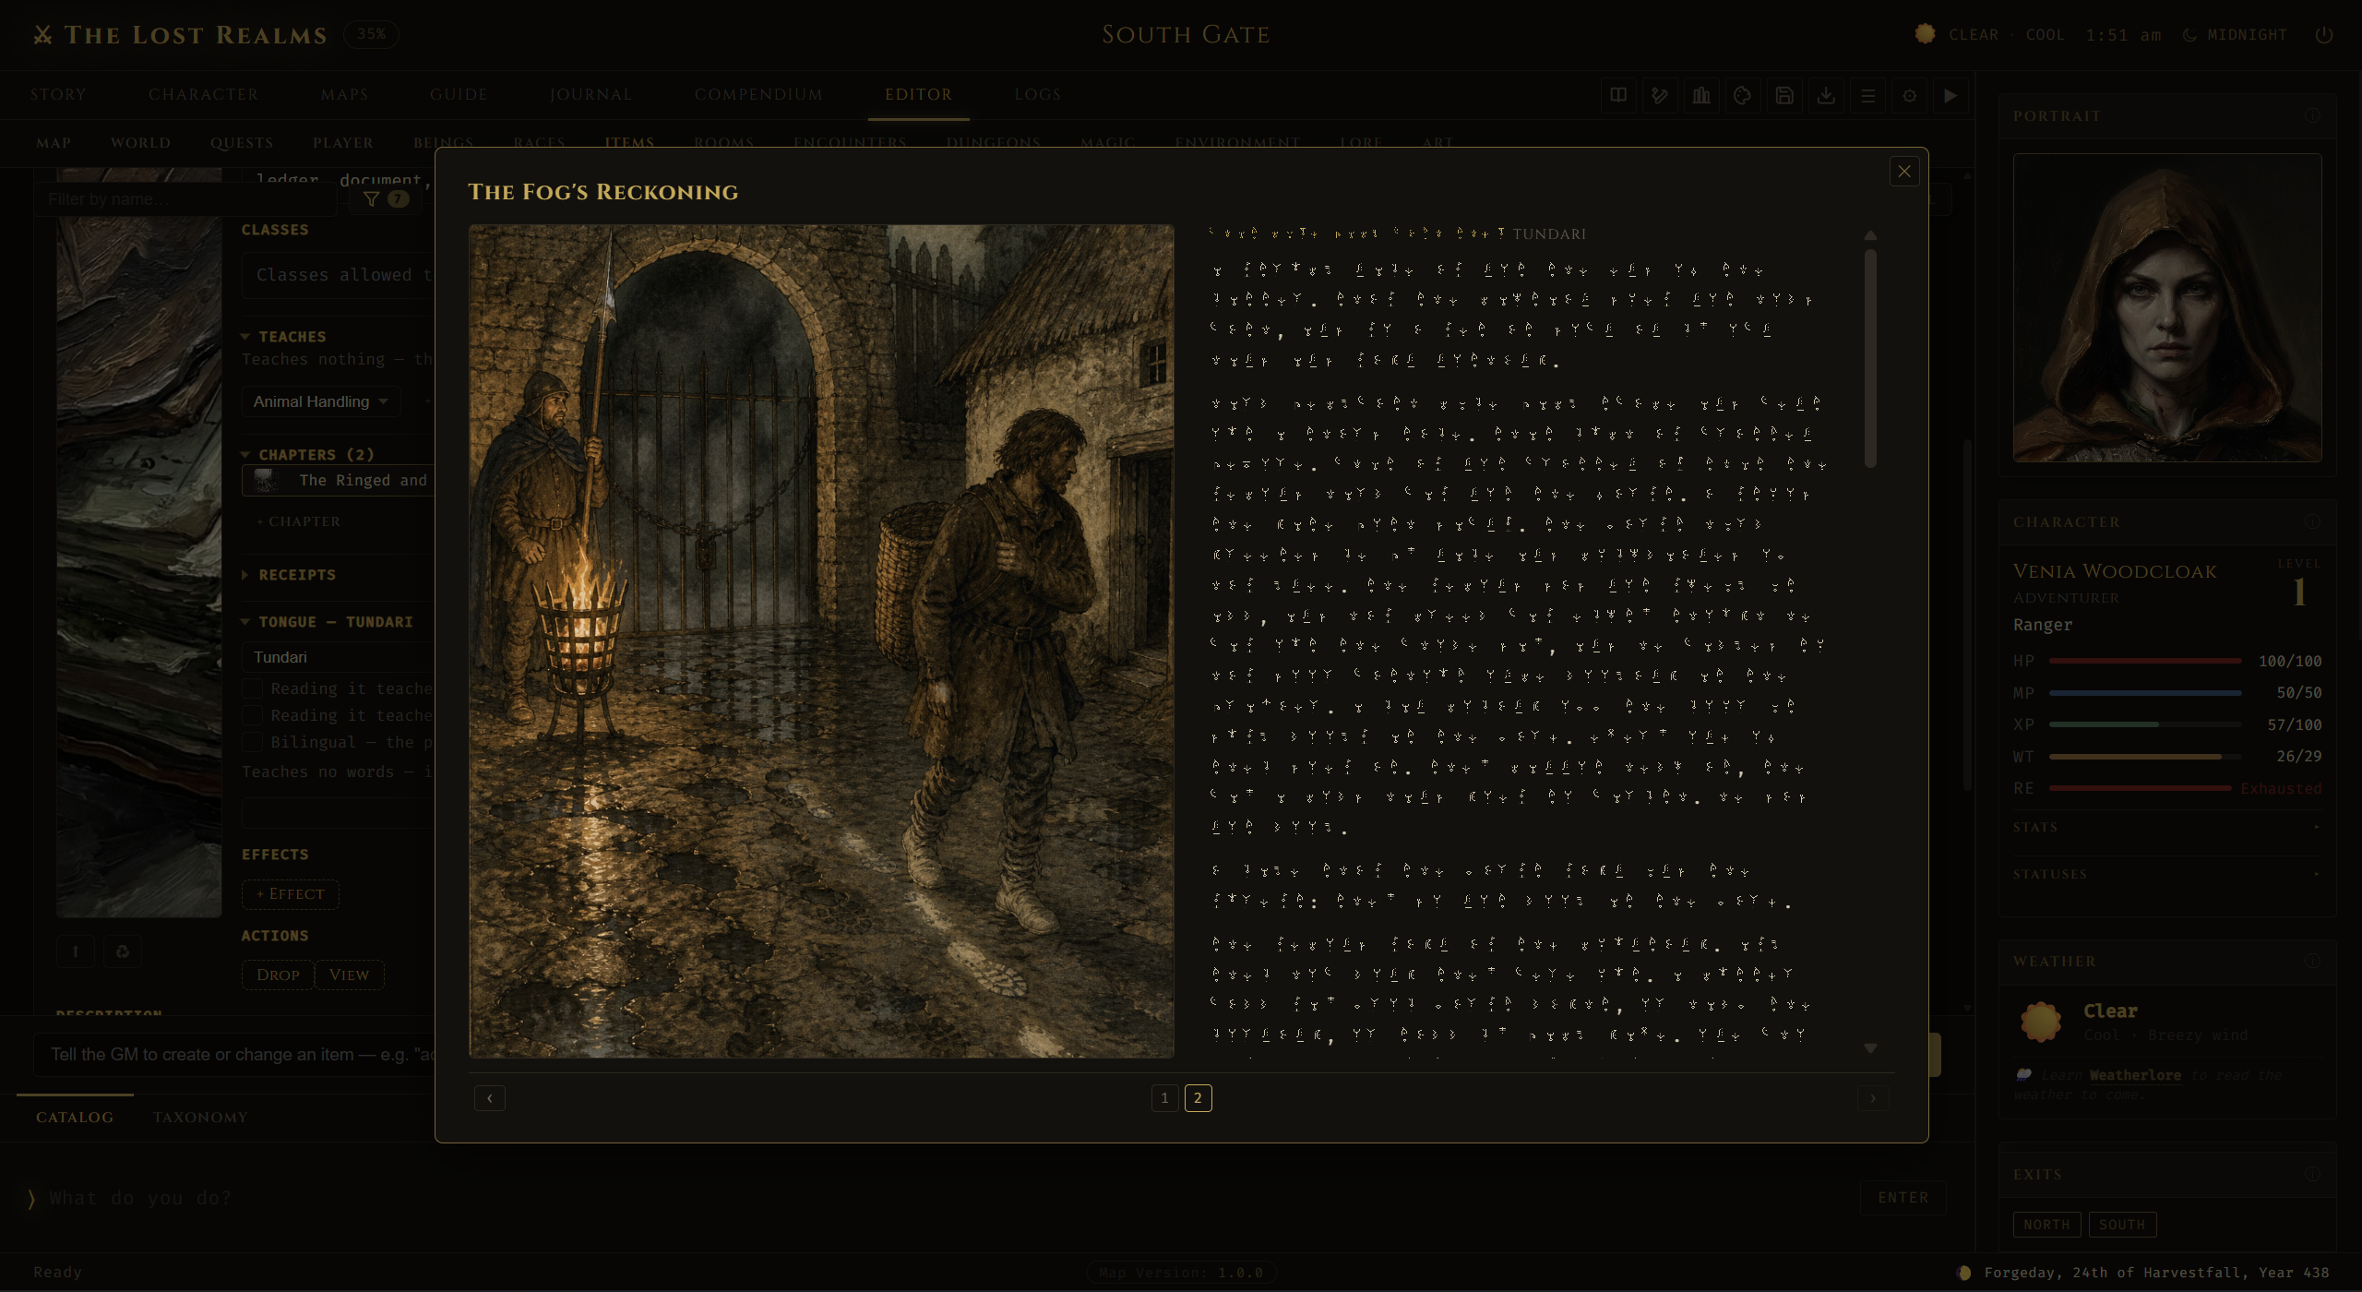This screenshot has height=1292, width=2362.
Task: Switch to the Taxonomy tab
Action: [200, 1118]
